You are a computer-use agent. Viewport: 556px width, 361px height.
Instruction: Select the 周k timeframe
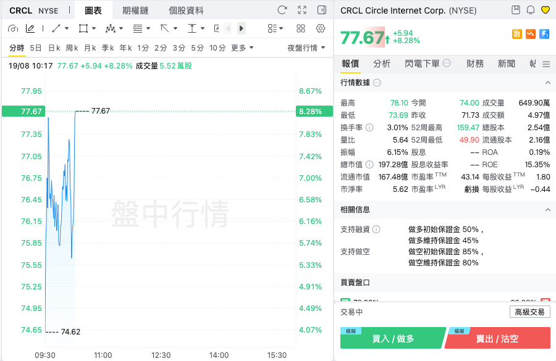click(x=72, y=48)
